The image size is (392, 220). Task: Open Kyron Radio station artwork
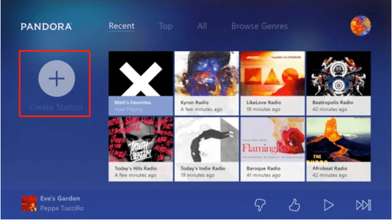click(207, 73)
